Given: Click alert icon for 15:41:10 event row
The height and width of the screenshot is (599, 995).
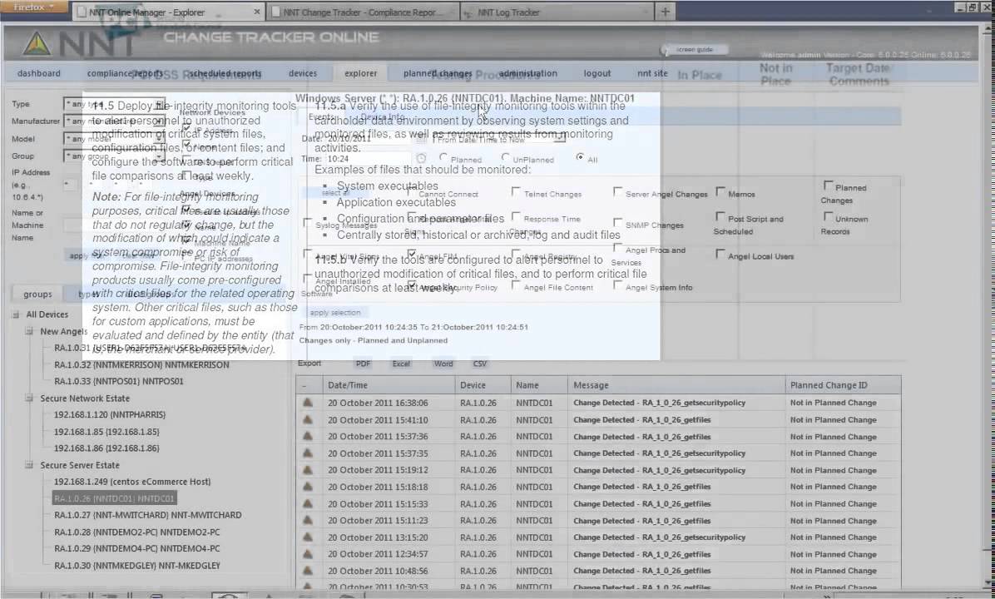Looking at the screenshot, I should (308, 419).
